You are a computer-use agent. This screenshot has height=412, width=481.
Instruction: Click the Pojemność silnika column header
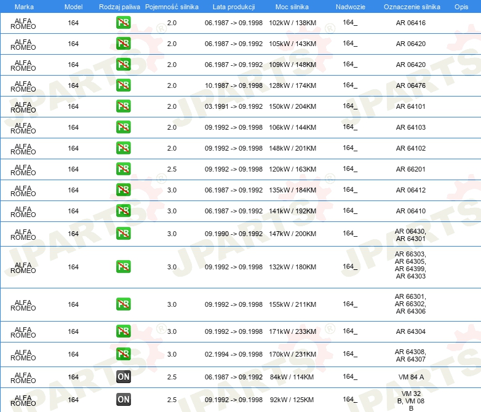172,6
